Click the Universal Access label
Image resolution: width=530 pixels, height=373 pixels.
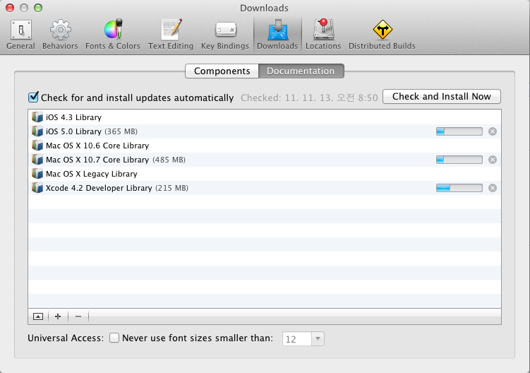(x=66, y=338)
